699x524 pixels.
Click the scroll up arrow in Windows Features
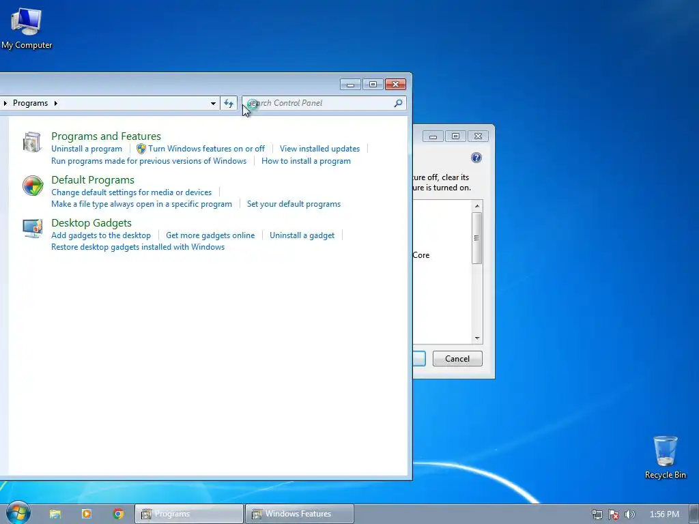click(x=477, y=206)
